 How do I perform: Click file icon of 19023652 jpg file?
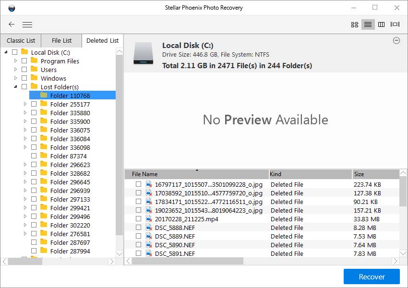click(x=149, y=210)
